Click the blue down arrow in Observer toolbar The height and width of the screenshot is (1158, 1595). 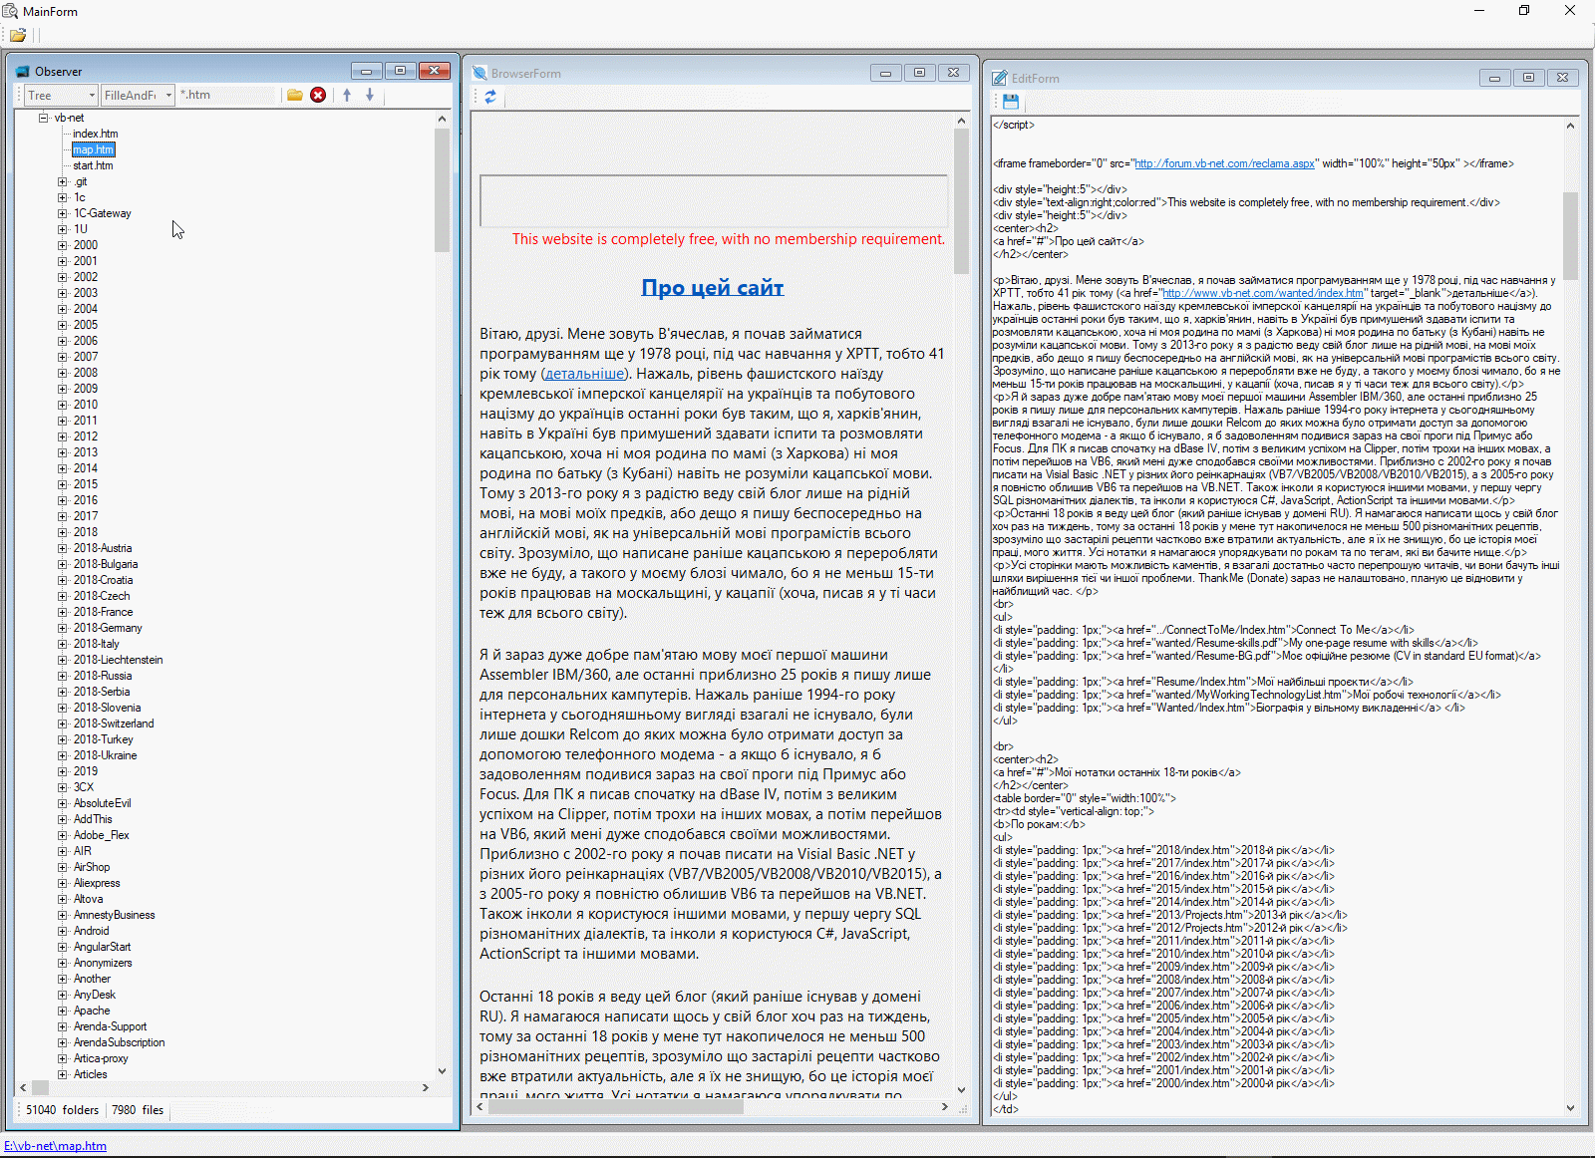click(x=370, y=95)
